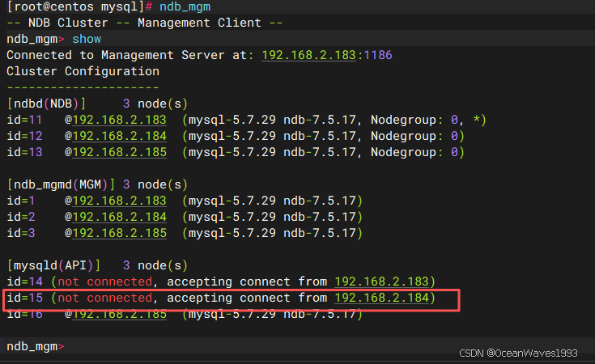Screen dimensions: 595x364
Task: Click the 'id=3' management node identifier
Action: tap(20, 233)
